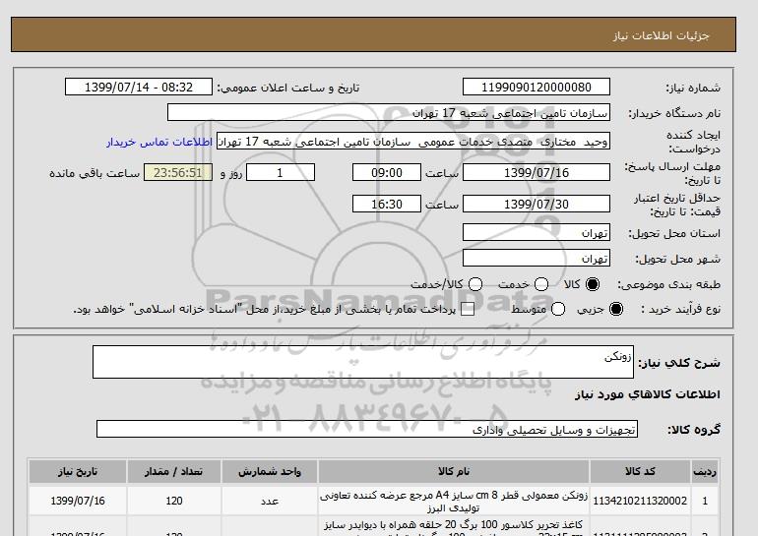758x536 pixels.
Task: Click the گروه کالا label
Action: tap(694, 429)
